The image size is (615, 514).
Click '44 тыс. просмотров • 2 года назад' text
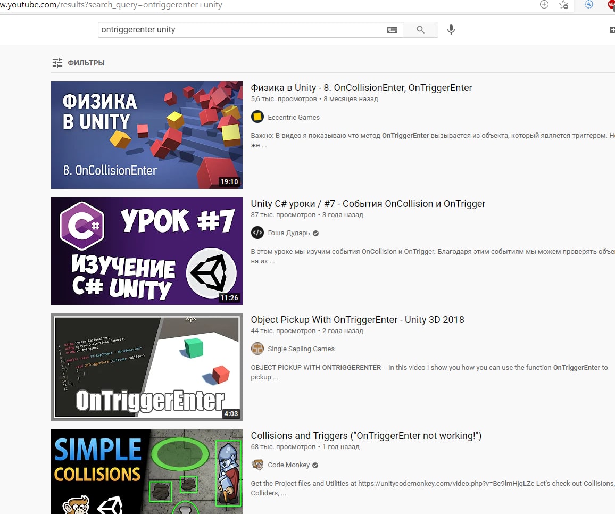tap(307, 331)
